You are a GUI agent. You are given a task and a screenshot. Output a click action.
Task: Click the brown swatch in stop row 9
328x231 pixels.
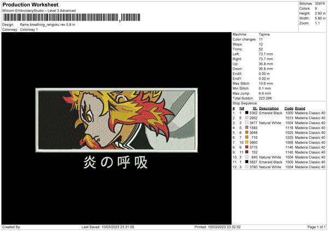click(247, 152)
